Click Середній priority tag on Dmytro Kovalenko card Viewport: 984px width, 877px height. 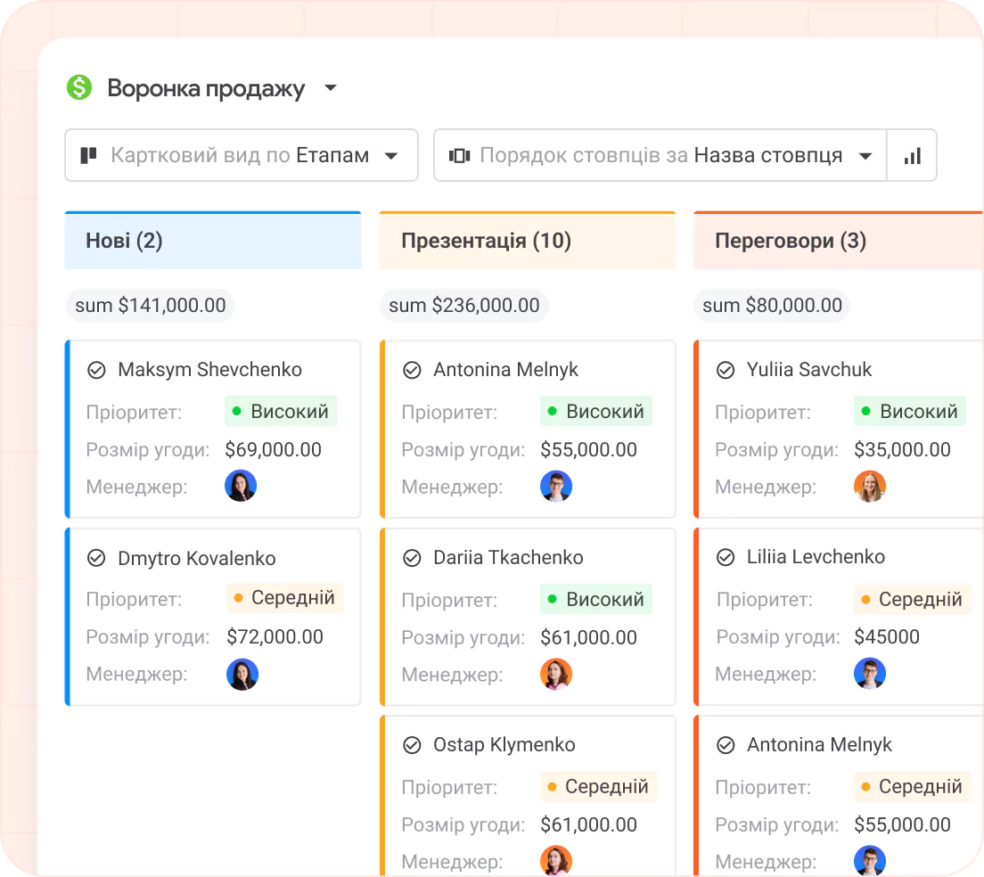point(284,598)
